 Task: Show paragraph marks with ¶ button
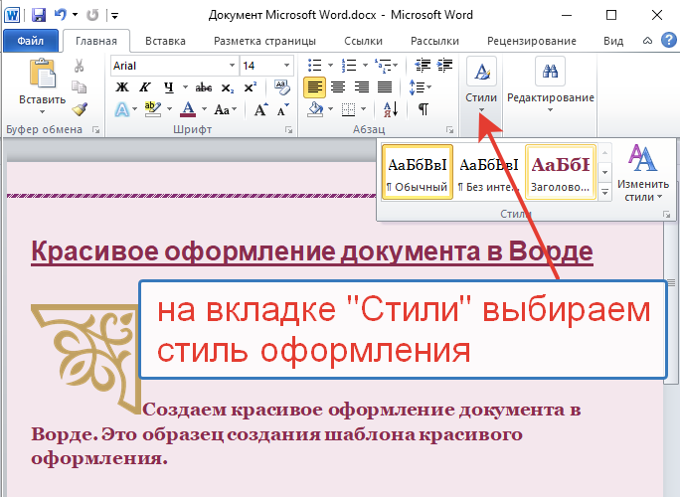coord(424,109)
